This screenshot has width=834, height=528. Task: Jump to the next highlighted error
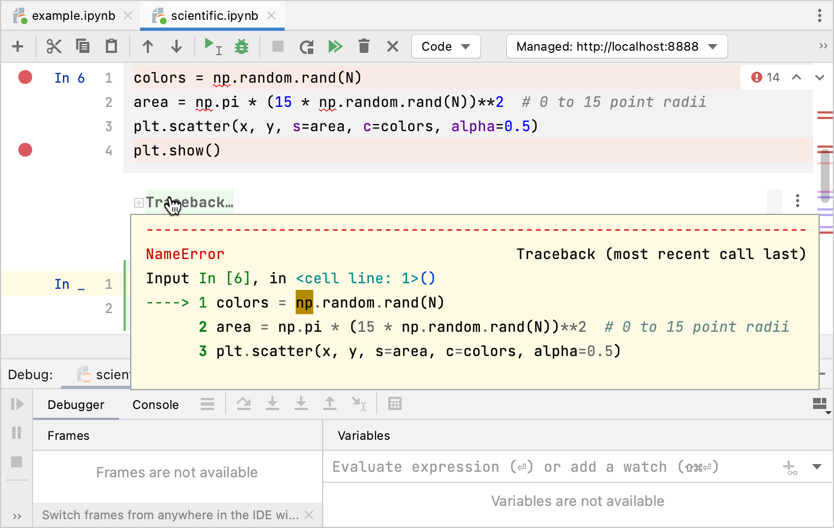click(x=820, y=78)
